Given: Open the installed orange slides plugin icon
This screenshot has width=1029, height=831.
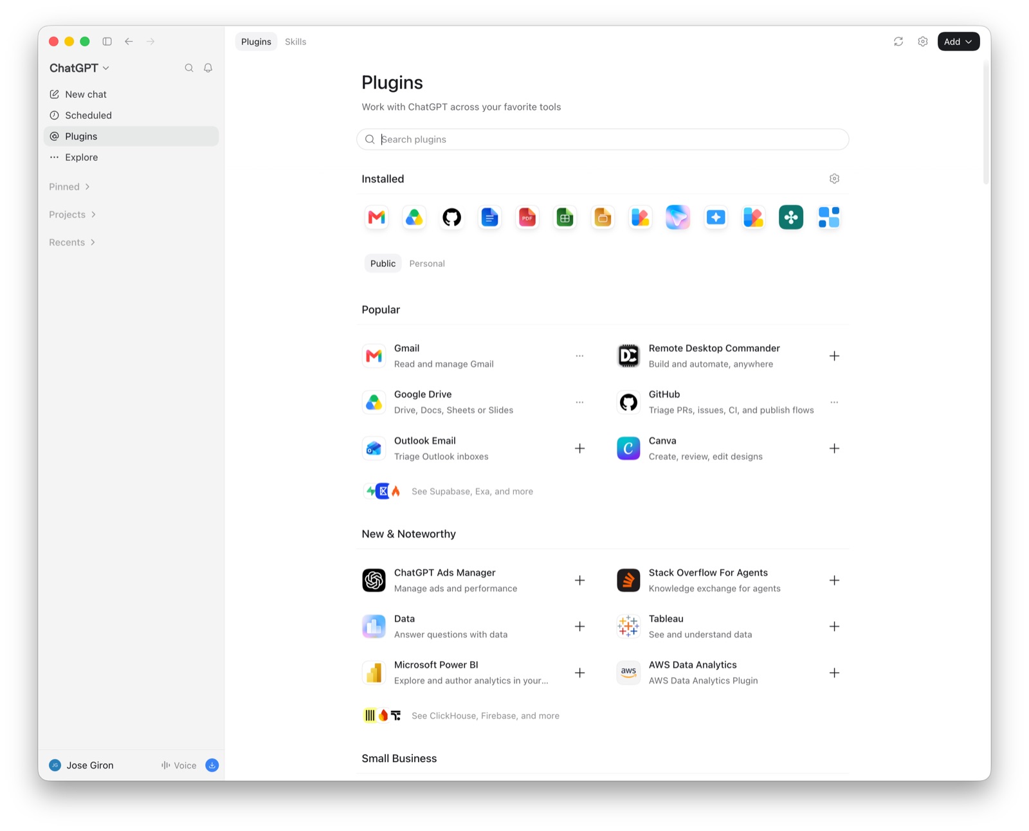Looking at the screenshot, I should (603, 217).
